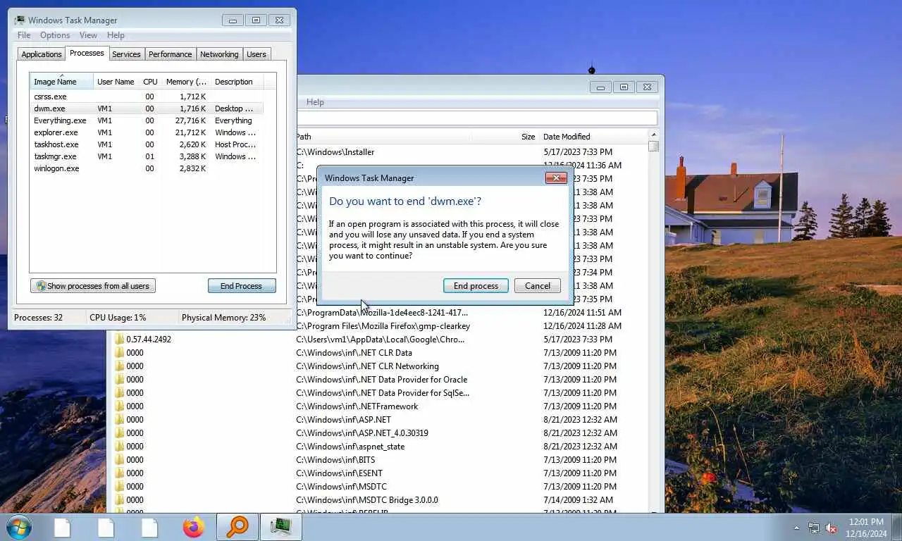Open the View menu in Task Manager

point(88,35)
